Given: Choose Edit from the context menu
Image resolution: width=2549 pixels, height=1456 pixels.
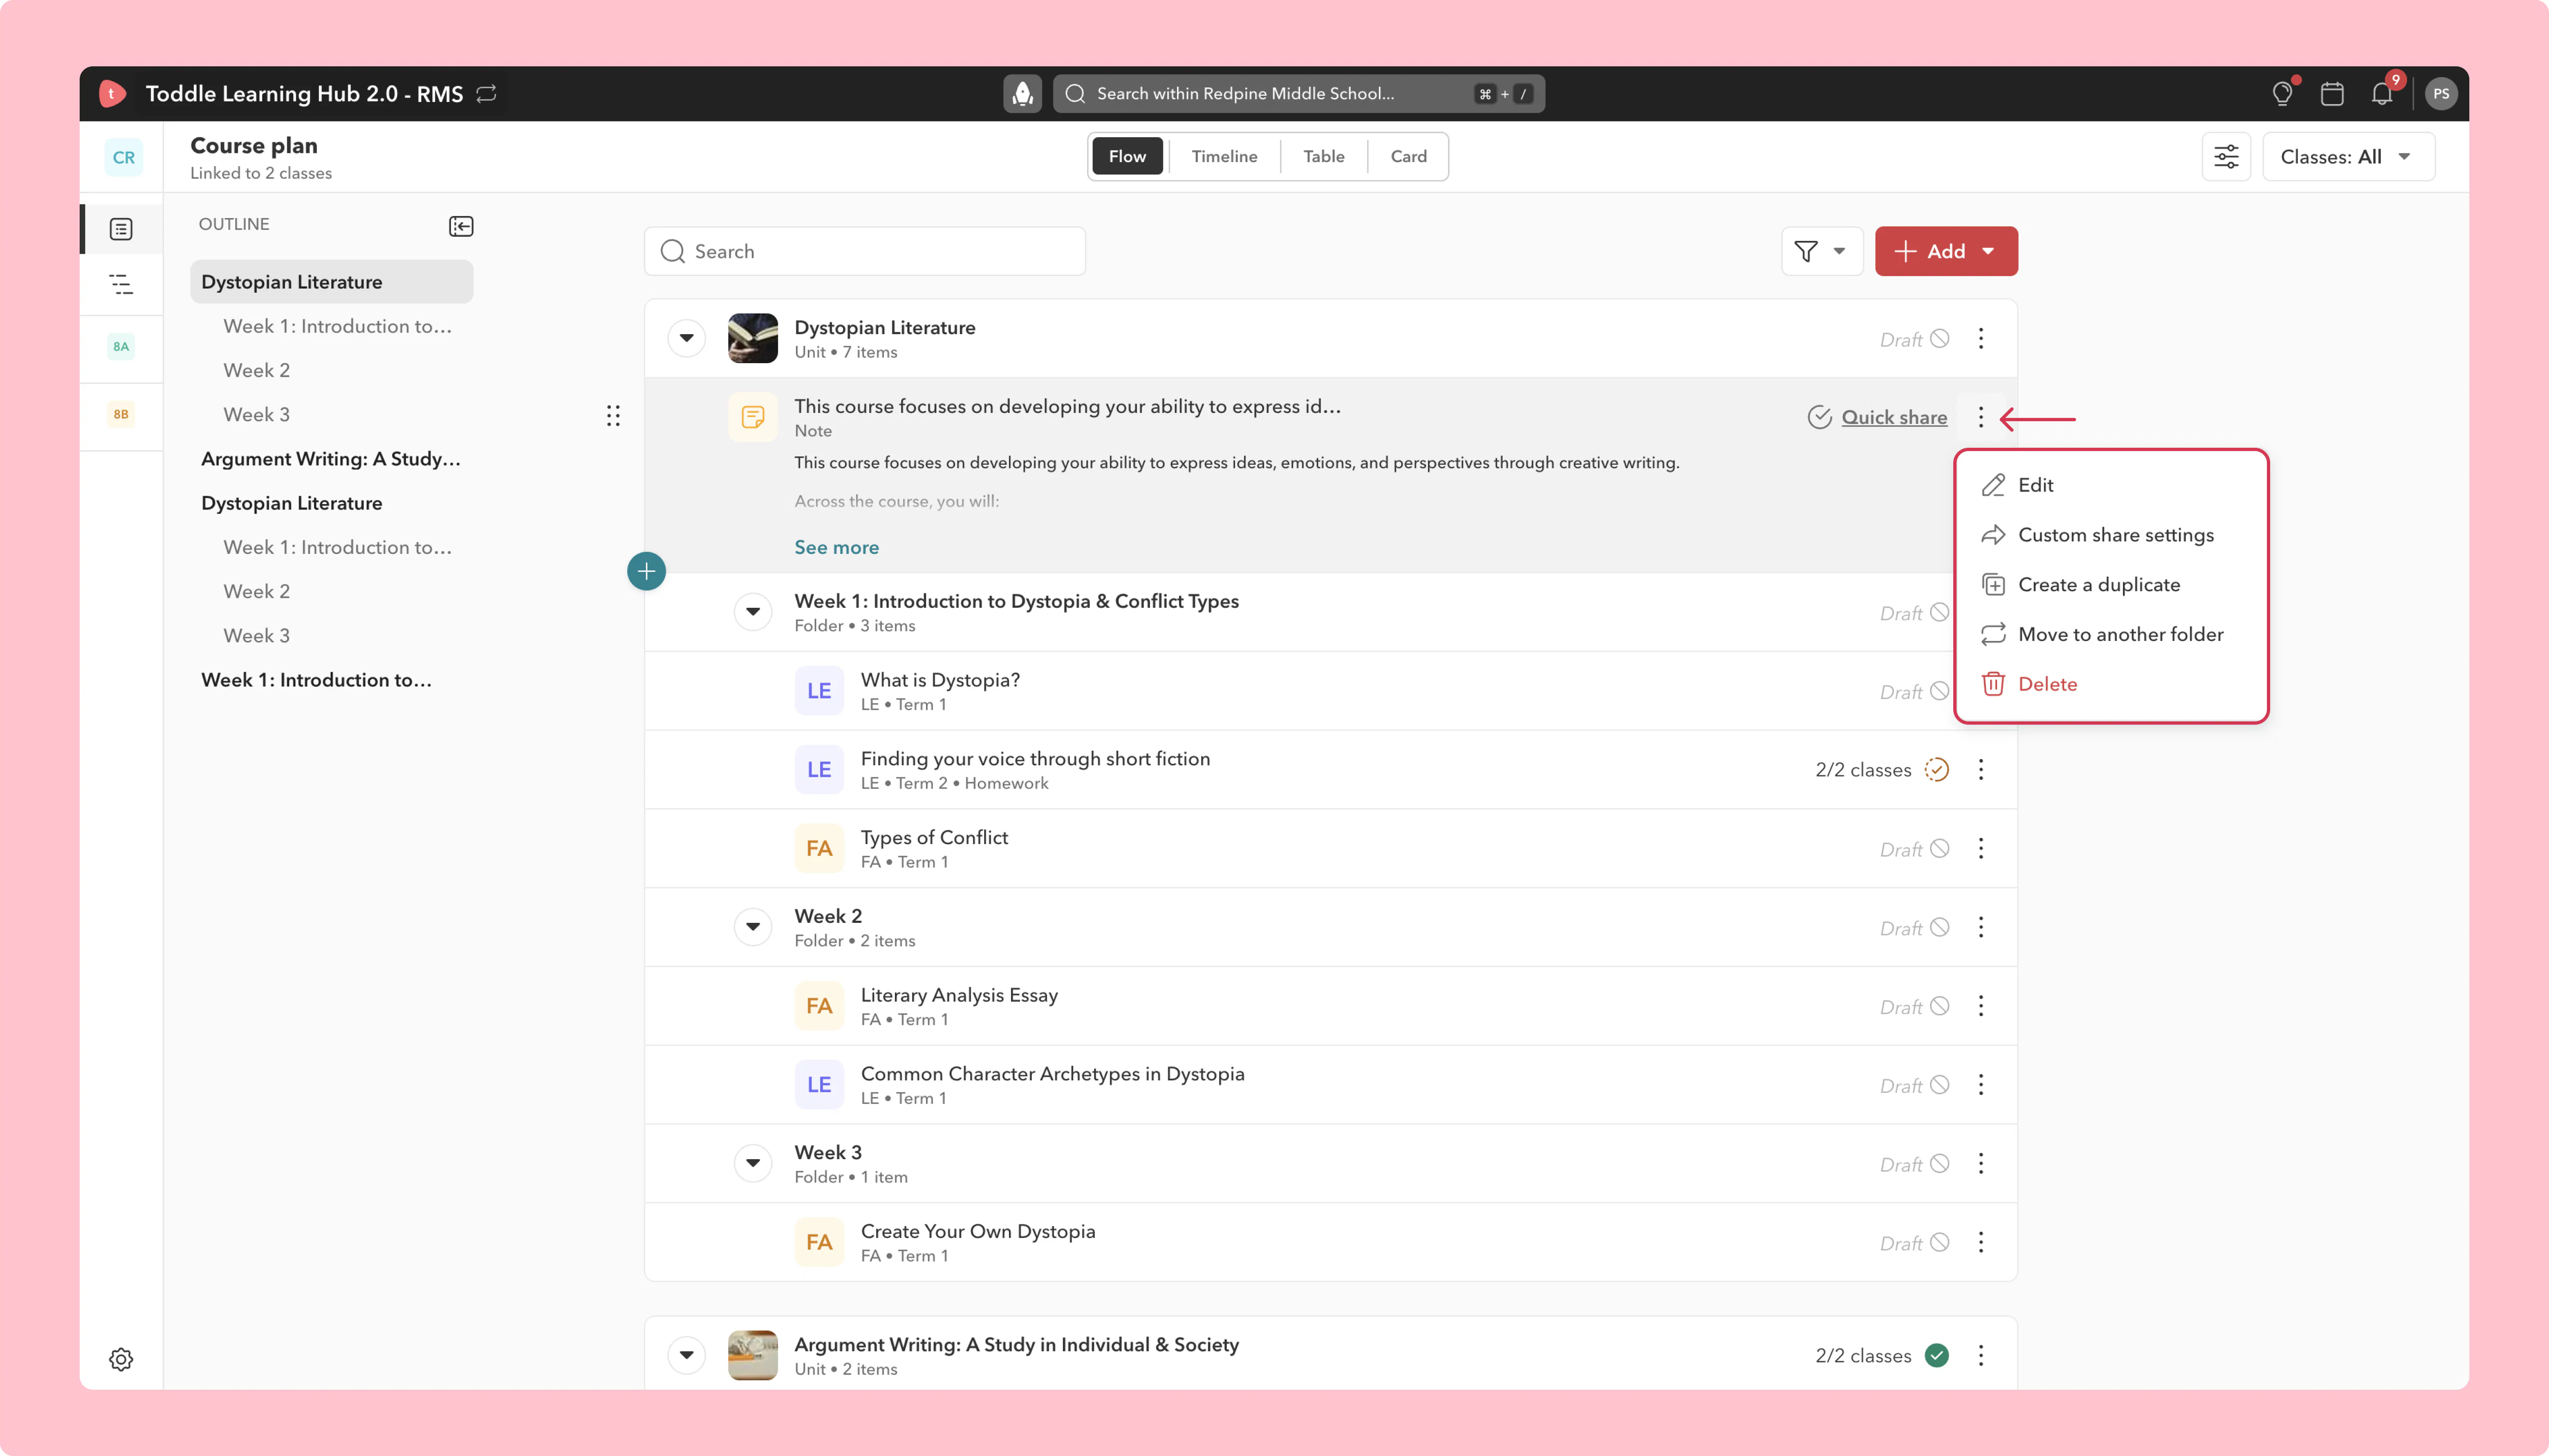Looking at the screenshot, I should pos(2111,485).
